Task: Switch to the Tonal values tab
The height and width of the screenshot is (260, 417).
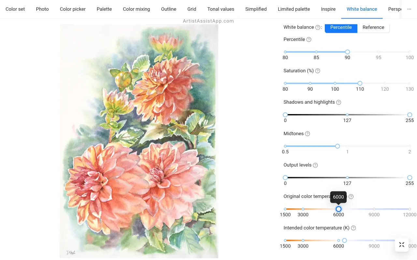Action: (221, 9)
